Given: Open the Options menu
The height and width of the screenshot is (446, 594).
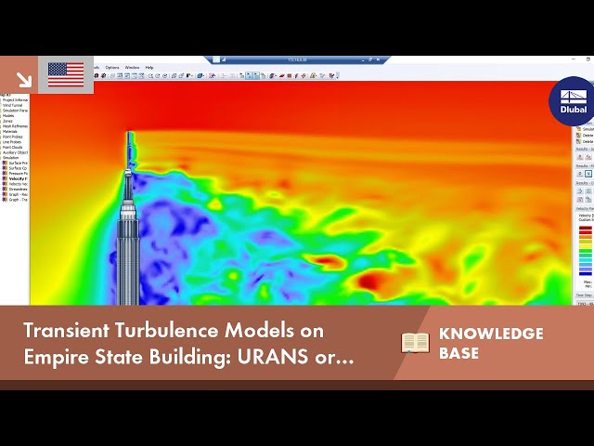Looking at the screenshot, I should [x=112, y=68].
